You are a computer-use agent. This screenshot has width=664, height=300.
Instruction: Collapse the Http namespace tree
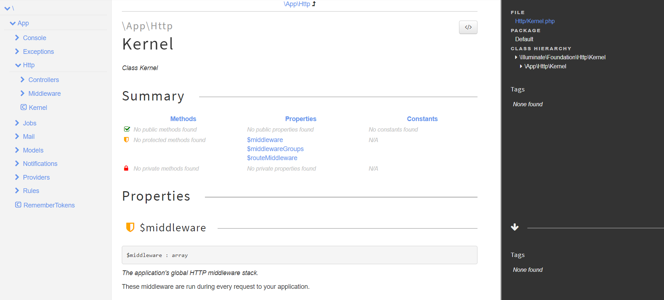[18, 65]
